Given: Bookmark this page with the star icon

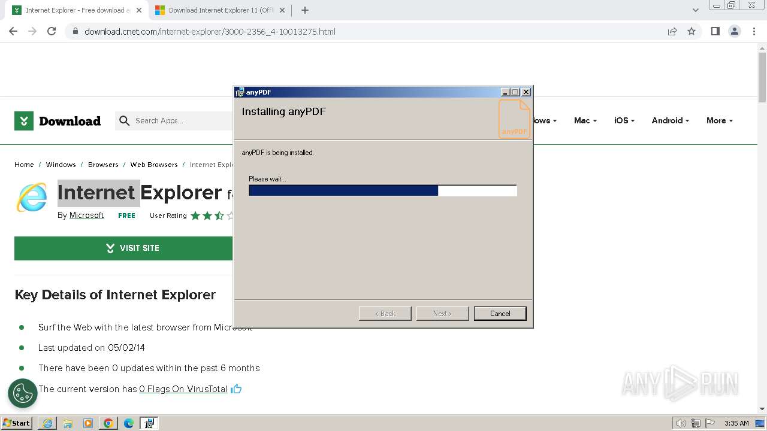Looking at the screenshot, I should (691, 31).
